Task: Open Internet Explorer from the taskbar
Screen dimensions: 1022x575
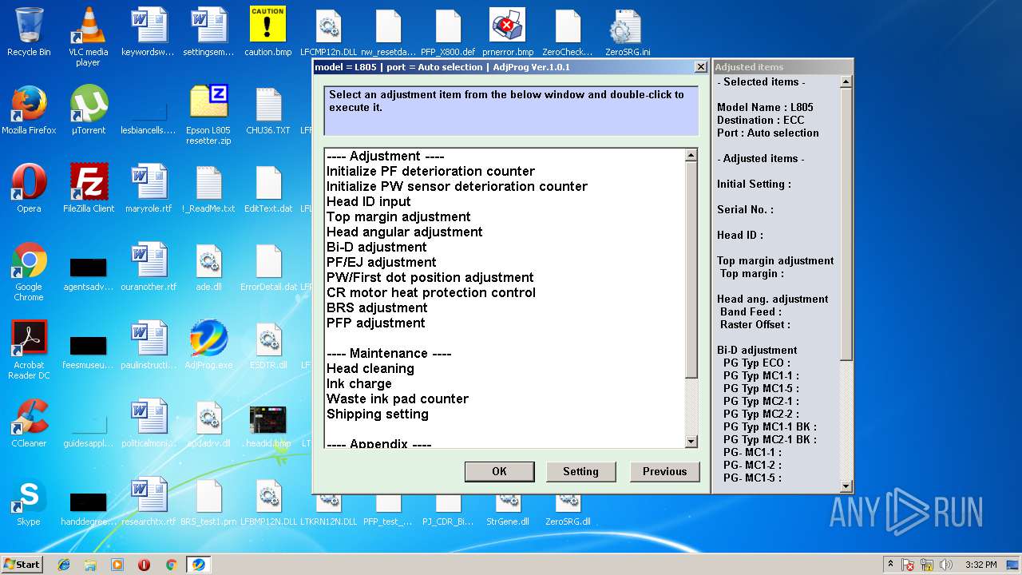Action: tap(64, 565)
